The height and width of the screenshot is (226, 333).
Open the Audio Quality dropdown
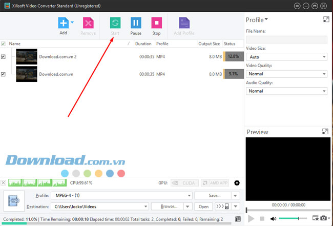tap(286, 91)
